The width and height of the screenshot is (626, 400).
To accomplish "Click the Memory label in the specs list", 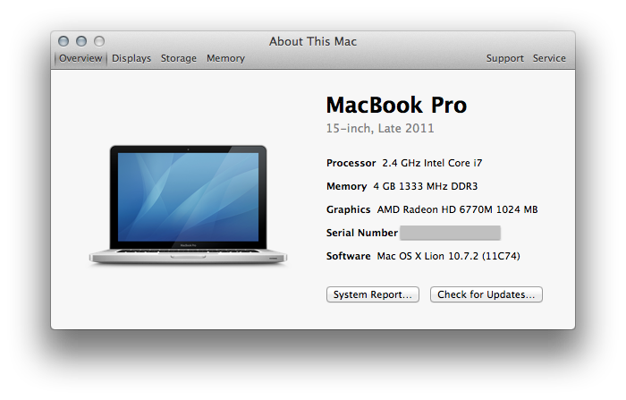I will [347, 186].
